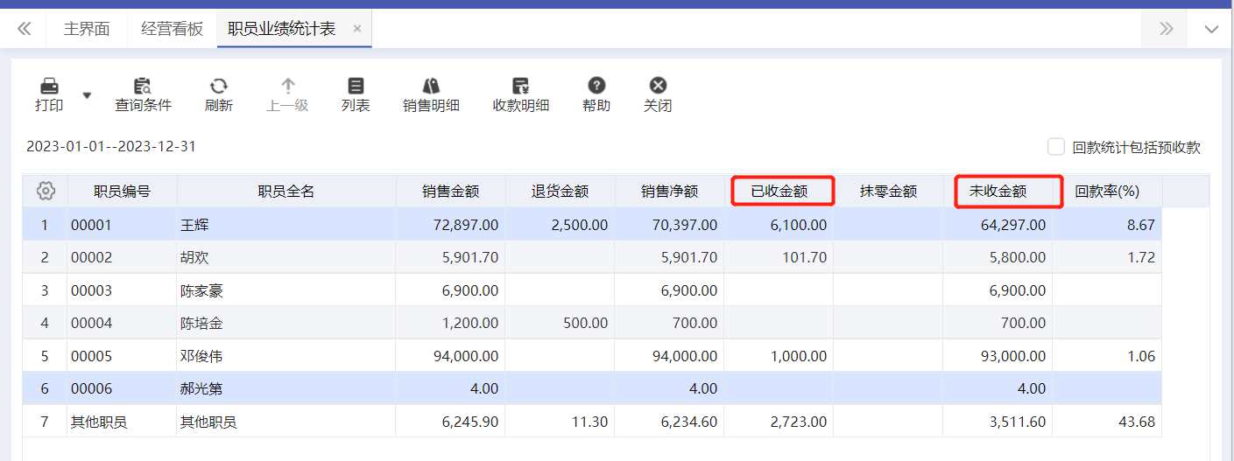Click the Print (打印) icon
The height and width of the screenshot is (461, 1234).
49,87
